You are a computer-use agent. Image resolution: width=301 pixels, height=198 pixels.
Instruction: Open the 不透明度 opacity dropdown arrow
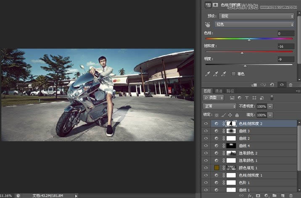tap(270, 106)
